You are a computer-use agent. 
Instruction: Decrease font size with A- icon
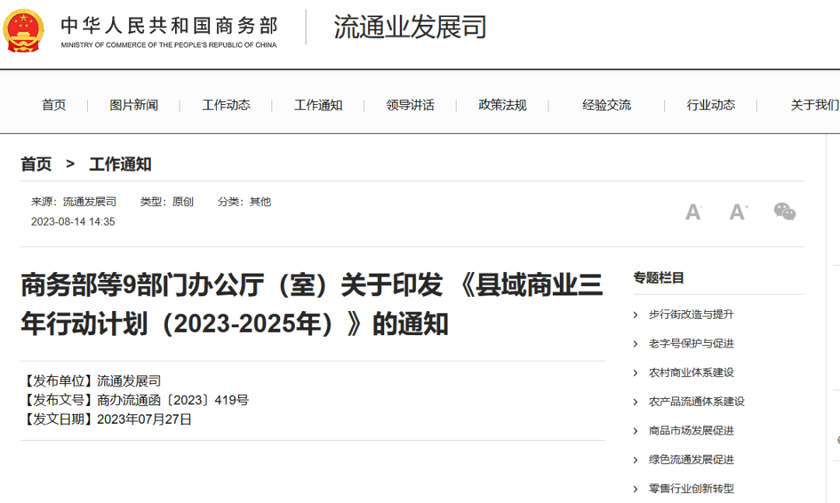694,212
